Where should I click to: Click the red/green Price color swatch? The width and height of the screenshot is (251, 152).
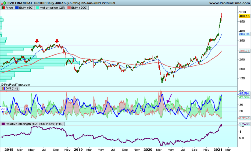[3, 8]
